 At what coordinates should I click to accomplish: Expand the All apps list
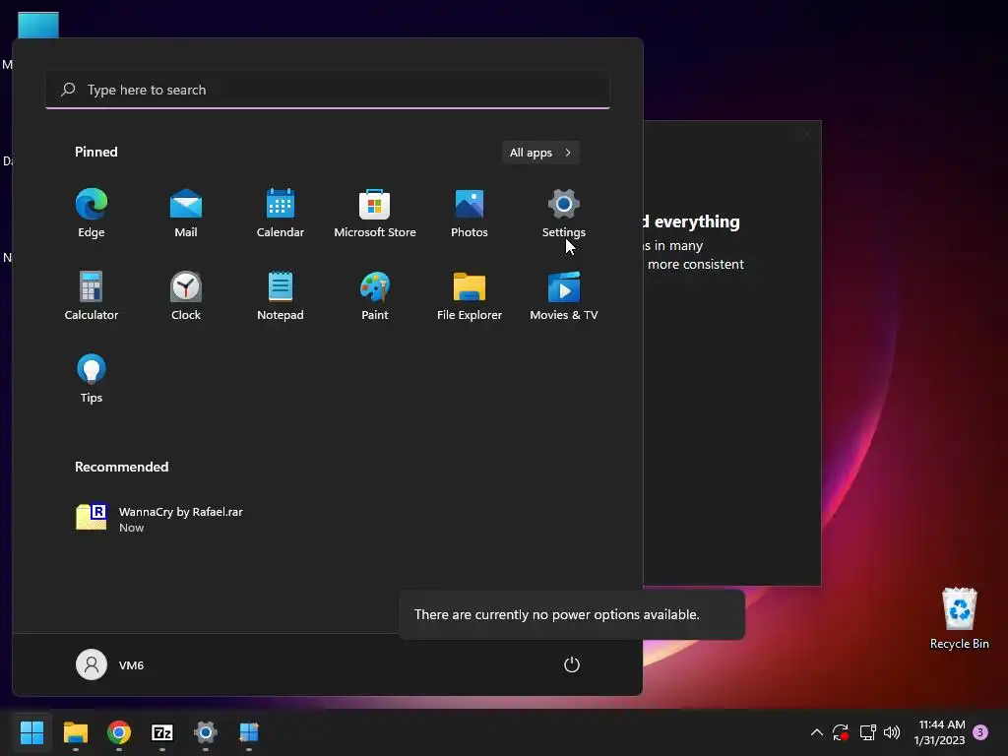540,153
